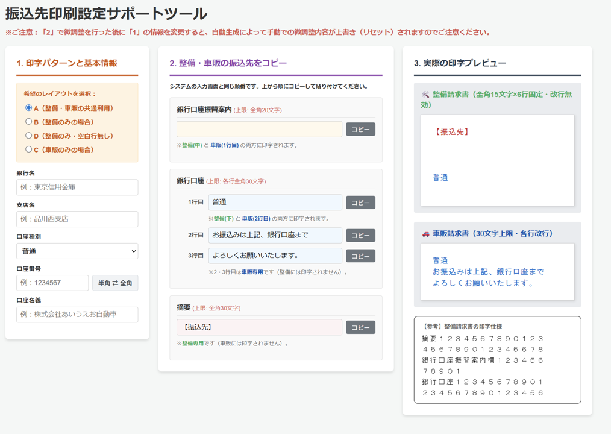The image size is (611, 434).
Task: Click the 2行目 field お振込みは上記
Action: click(x=275, y=235)
